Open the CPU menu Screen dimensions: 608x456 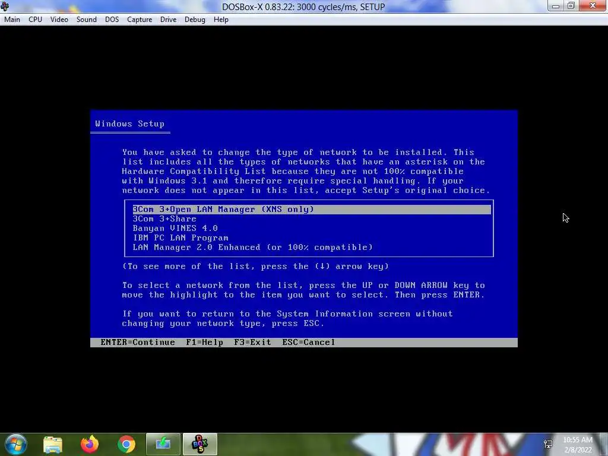(x=35, y=20)
